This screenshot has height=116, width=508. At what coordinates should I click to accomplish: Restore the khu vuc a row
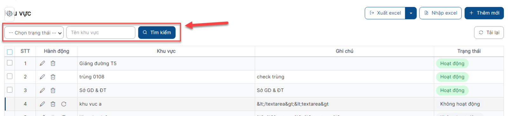tap(64, 104)
